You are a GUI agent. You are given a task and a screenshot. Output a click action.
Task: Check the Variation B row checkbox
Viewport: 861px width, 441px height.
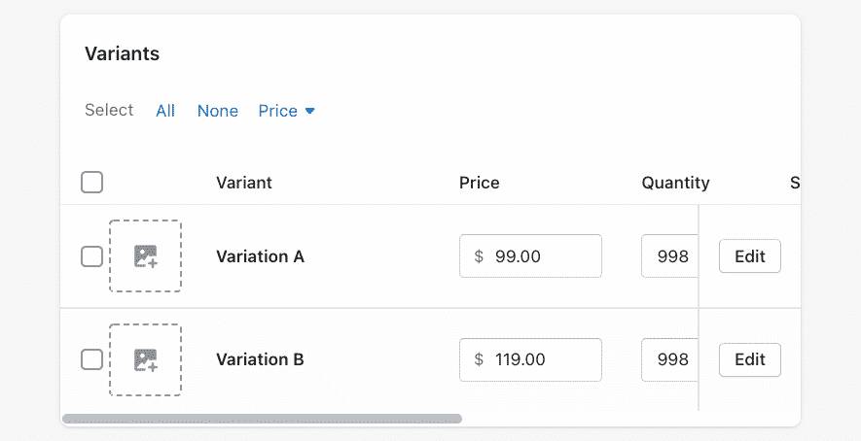coord(91,359)
